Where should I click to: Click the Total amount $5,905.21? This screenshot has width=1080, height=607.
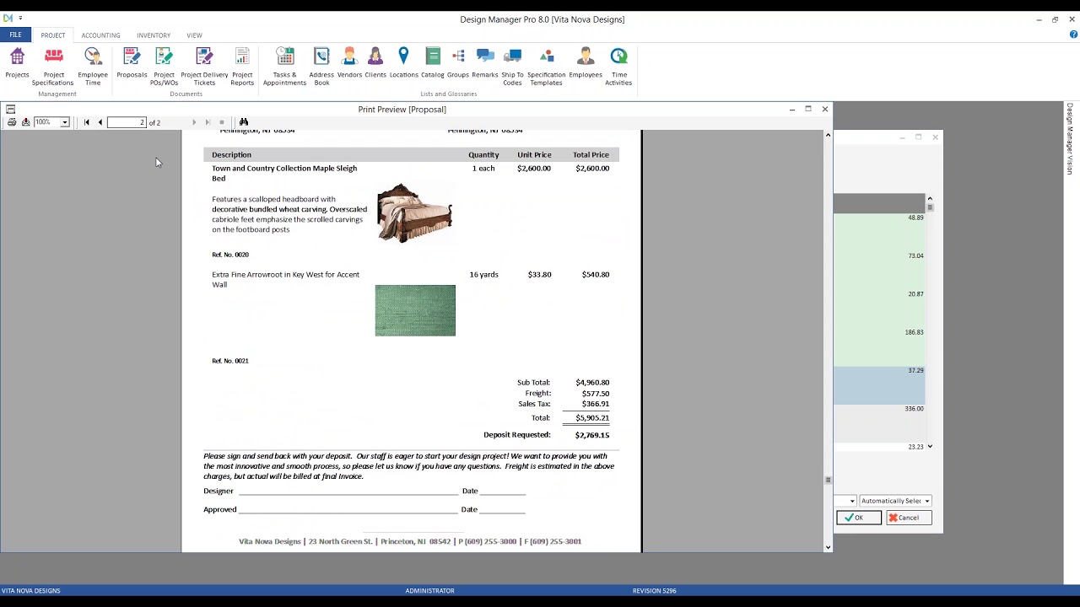(591, 417)
